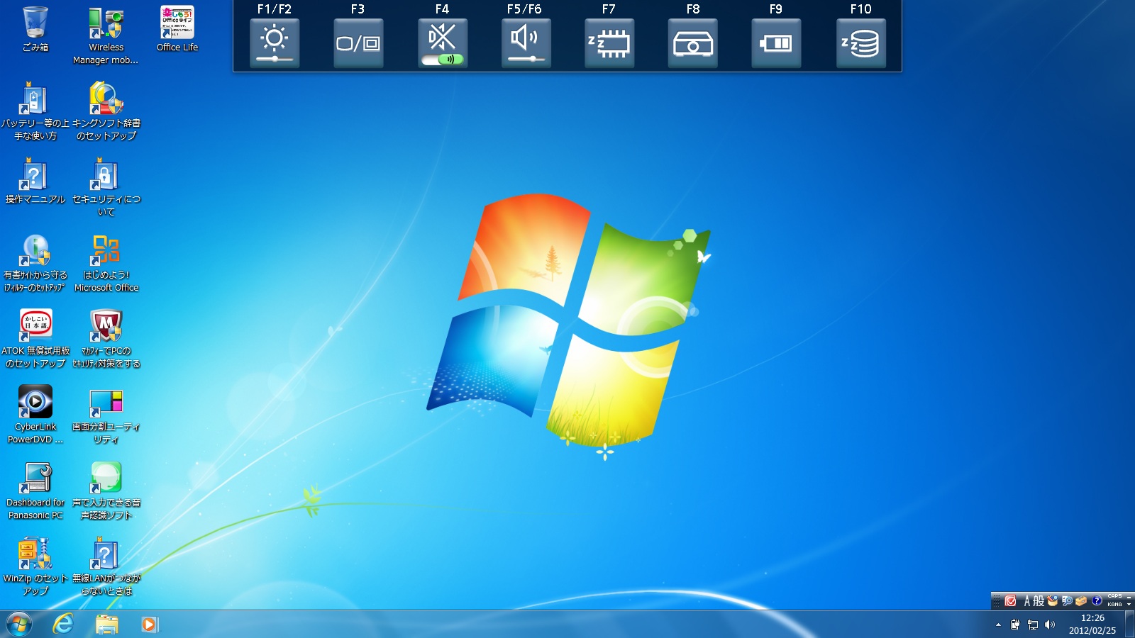
Task: Expand hidden system tray icons
Action: click(x=998, y=625)
